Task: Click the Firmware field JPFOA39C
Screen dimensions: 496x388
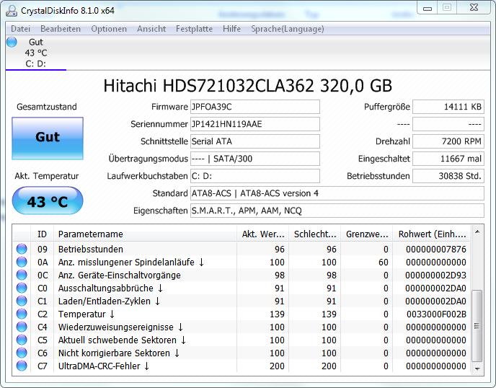Action: (255, 107)
